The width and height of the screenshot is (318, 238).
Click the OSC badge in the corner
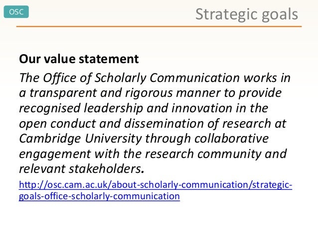coord(16,12)
